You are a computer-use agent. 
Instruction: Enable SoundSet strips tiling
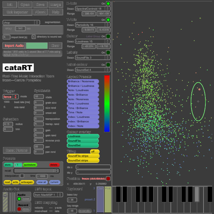tap(83, 160)
